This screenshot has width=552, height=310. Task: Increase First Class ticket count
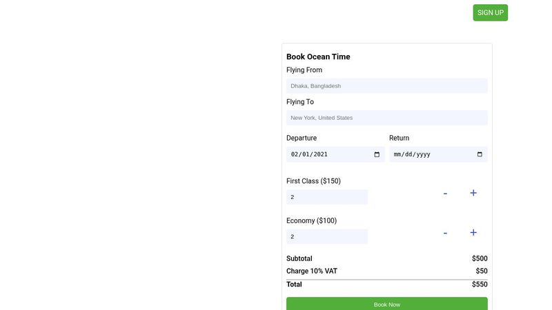click(x=473, y=193)
